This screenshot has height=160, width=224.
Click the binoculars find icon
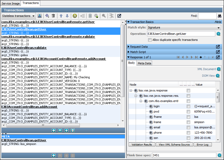pyautogui.click(x=220, y=16)
